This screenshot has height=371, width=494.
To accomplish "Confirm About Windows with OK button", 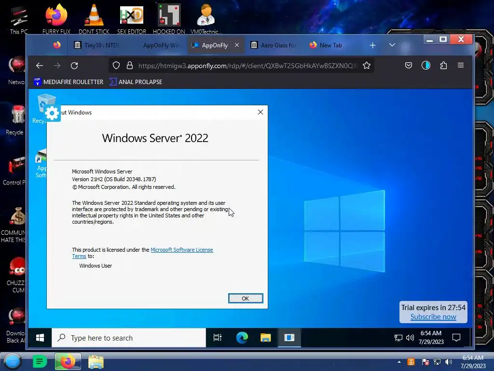I will (246, 299).
